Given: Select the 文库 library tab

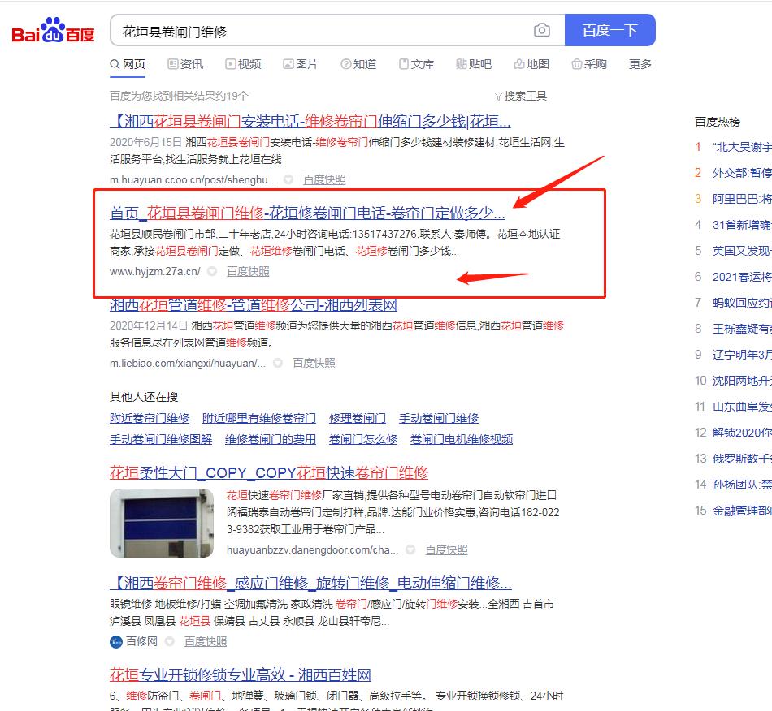Looking at the screenshot, I should click(x=416, y=64).
